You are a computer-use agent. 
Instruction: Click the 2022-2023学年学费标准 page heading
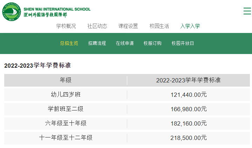click(x=38, y=66)
